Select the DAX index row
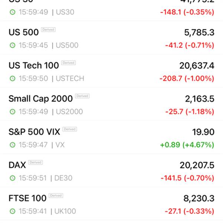 click(111, 170)
